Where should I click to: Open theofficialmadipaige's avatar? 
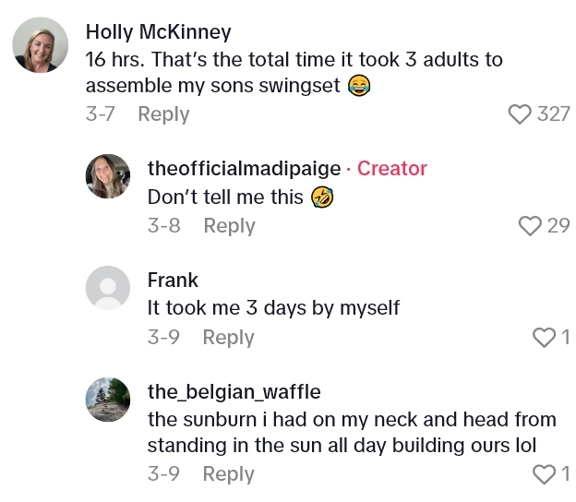tap(108, 176)
